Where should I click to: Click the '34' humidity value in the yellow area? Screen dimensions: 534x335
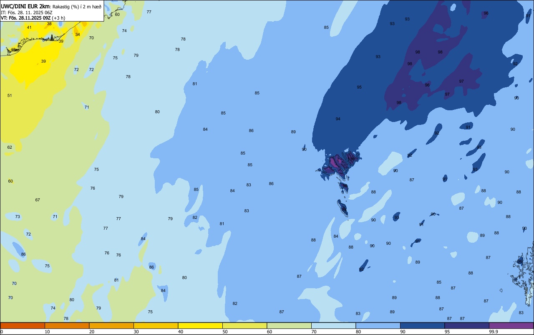click(78, 35)
